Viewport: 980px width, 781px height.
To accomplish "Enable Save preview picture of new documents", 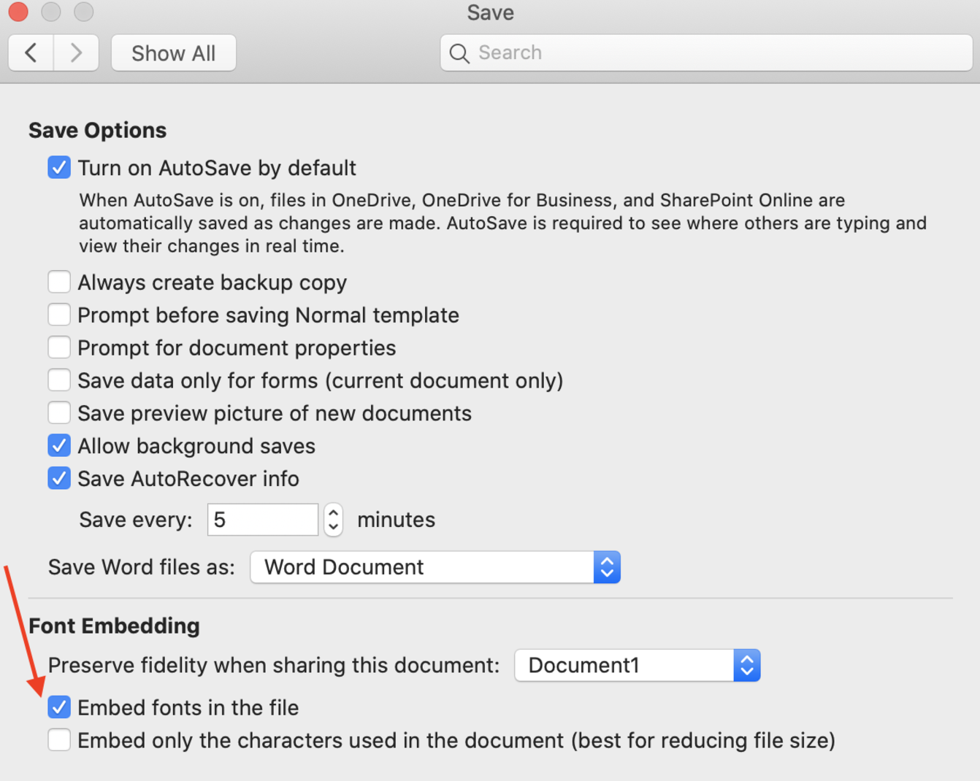I will [x=59, y=413].
